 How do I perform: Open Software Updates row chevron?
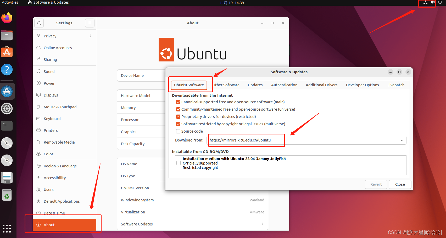262,224
